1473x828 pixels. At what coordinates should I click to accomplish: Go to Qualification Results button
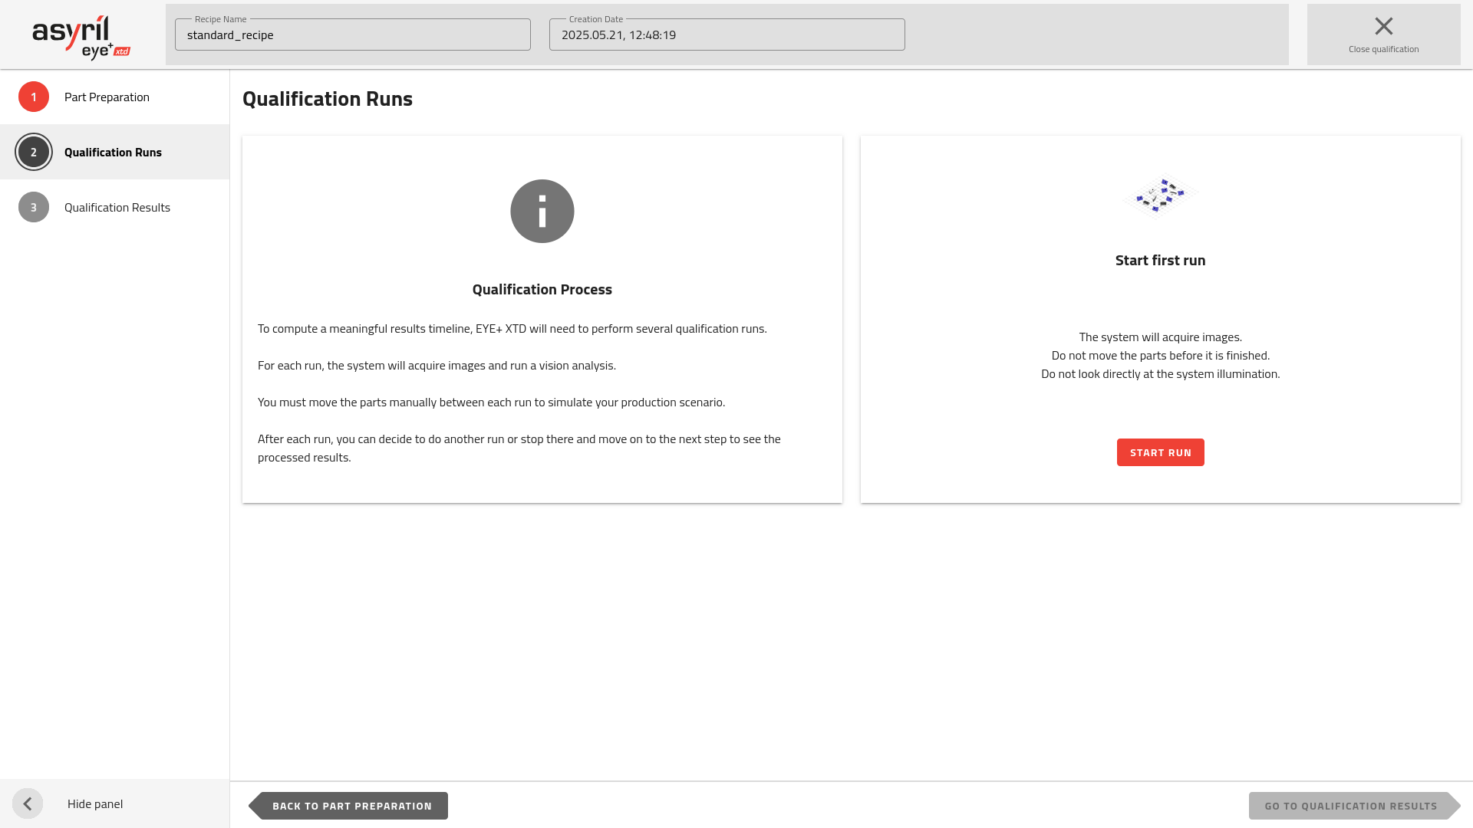click(x=1354, y=806)
